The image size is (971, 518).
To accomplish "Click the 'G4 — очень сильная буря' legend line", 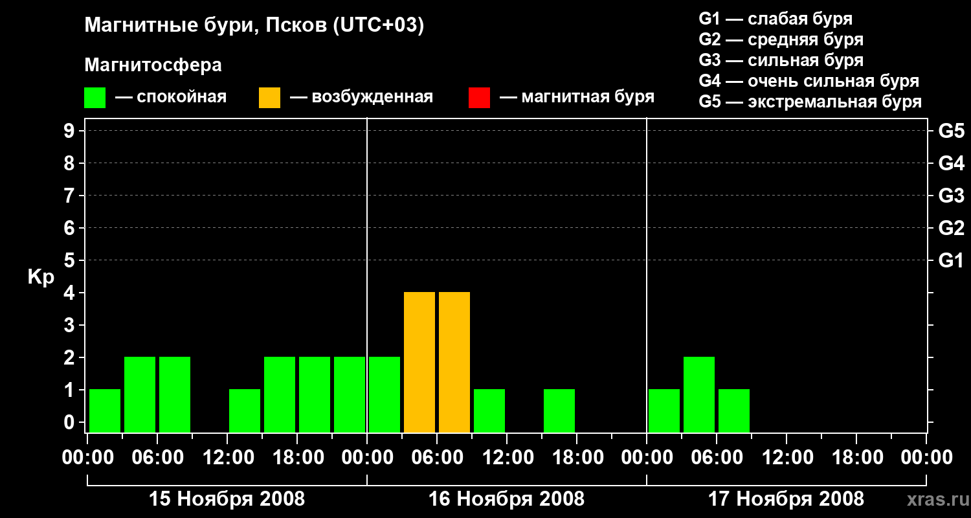I will point(809,81).
